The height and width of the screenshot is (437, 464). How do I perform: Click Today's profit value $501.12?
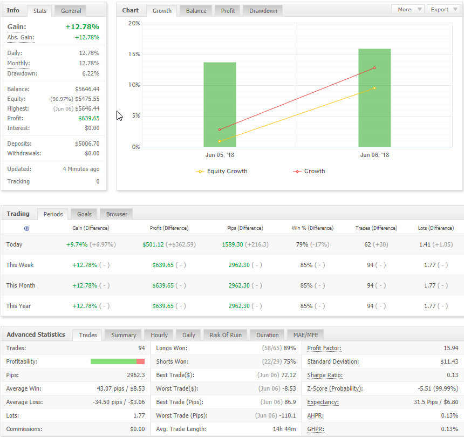coord(153,244)
